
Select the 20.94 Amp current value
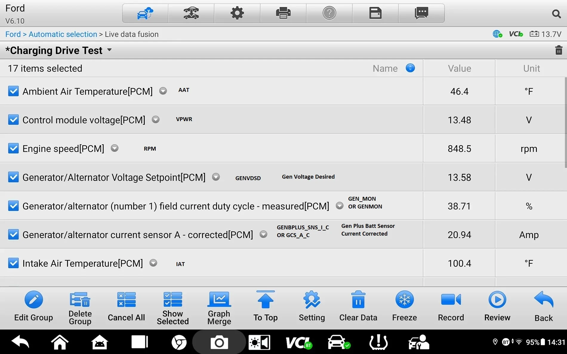click(459, 235)
